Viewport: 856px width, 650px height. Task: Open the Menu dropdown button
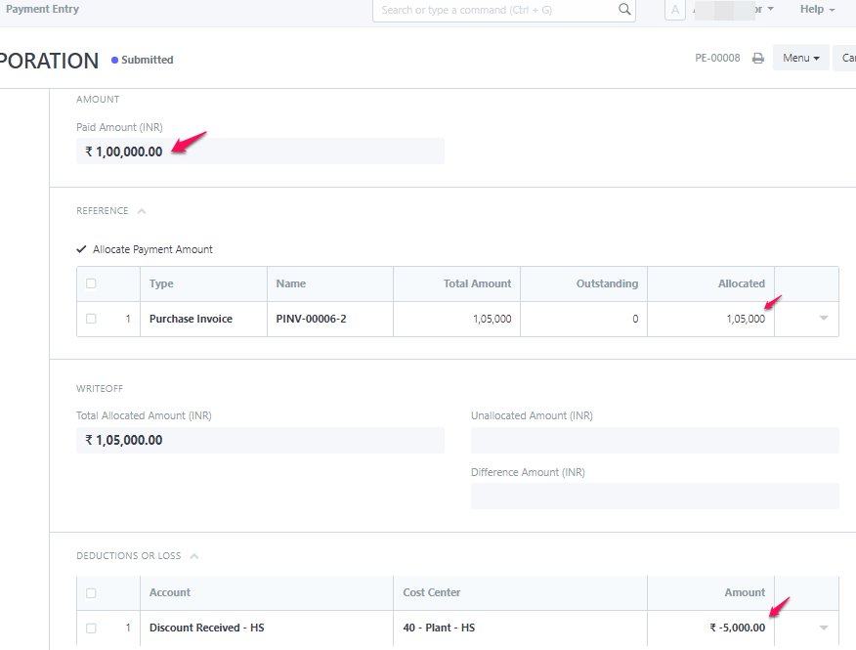801,58
